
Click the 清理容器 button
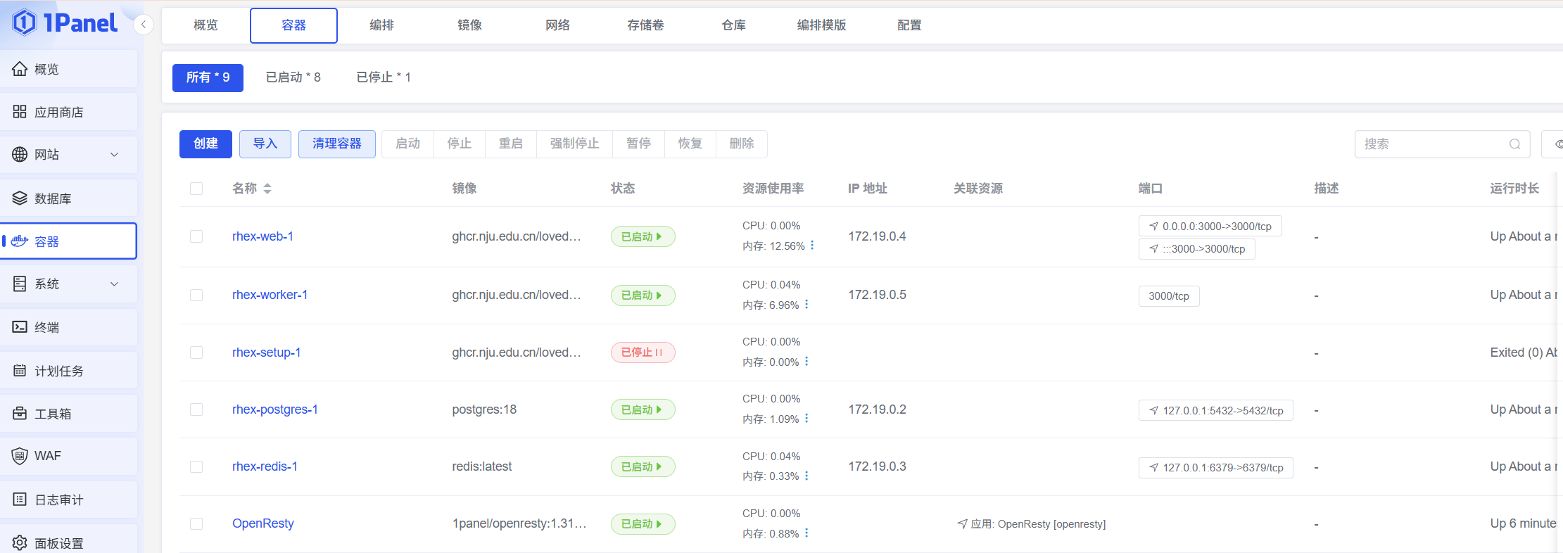[x=337, y=144]
